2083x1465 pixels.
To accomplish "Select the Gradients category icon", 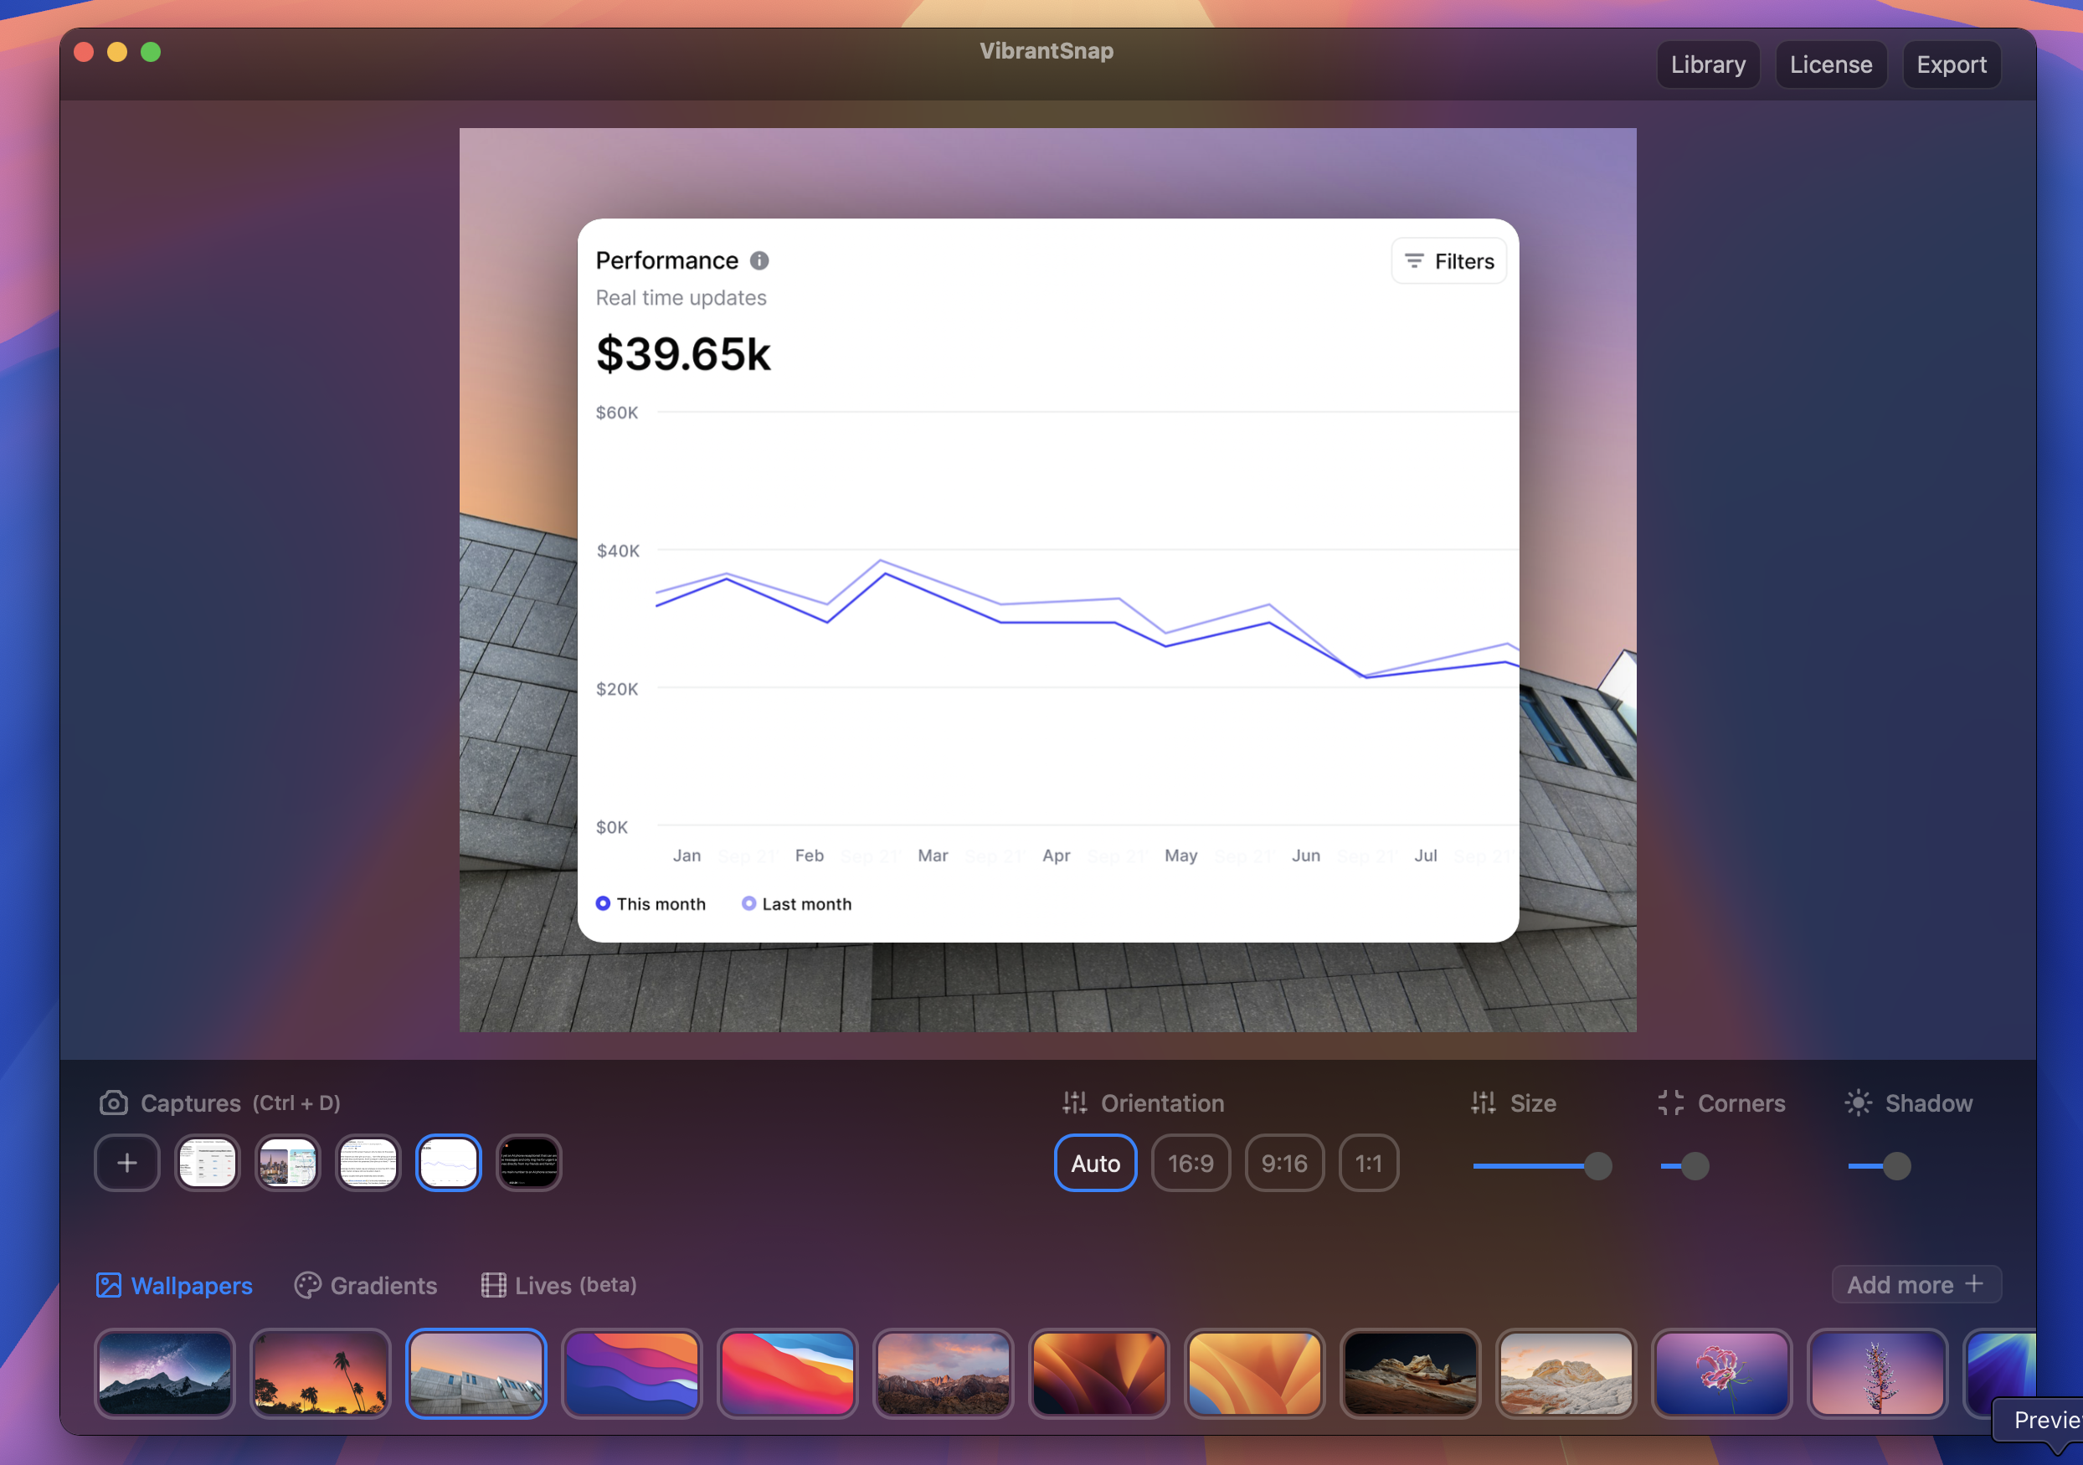I will (307, 1284).
